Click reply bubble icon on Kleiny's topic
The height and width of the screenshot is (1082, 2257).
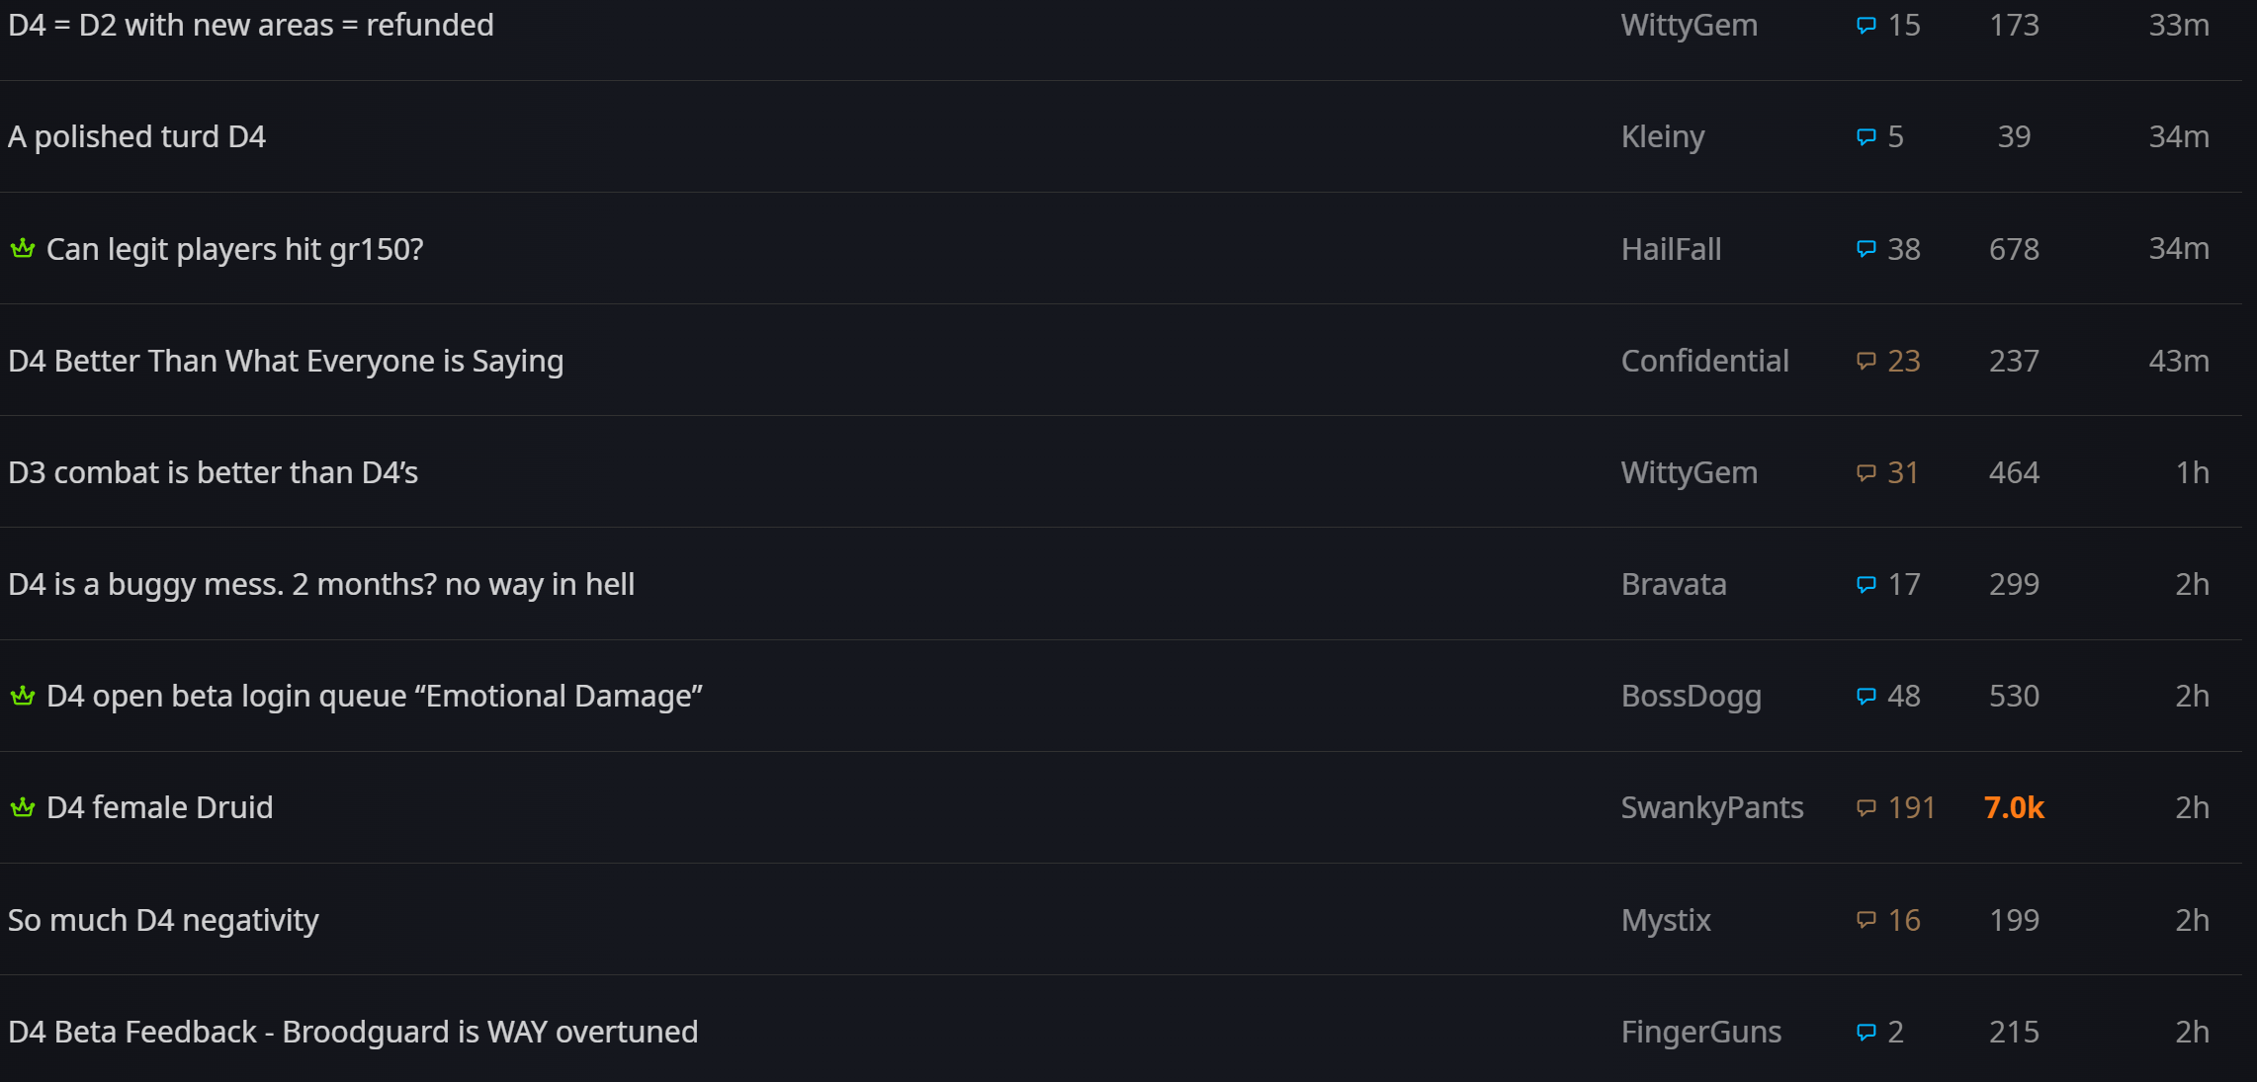point(1866,137)
